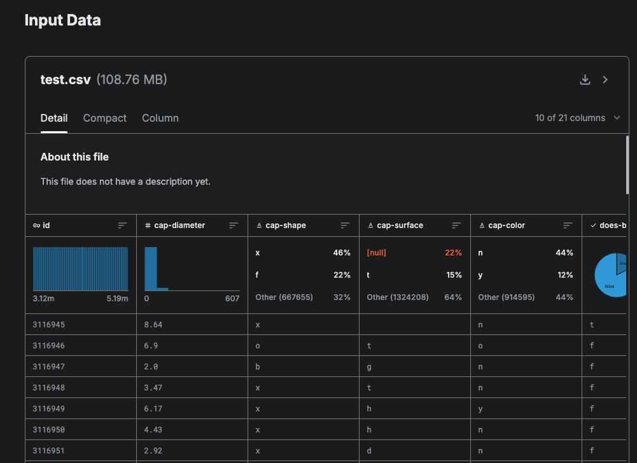637x463 pixels.
Task: Click the hash icon beside cap-diameter
Action: (148, 225)
